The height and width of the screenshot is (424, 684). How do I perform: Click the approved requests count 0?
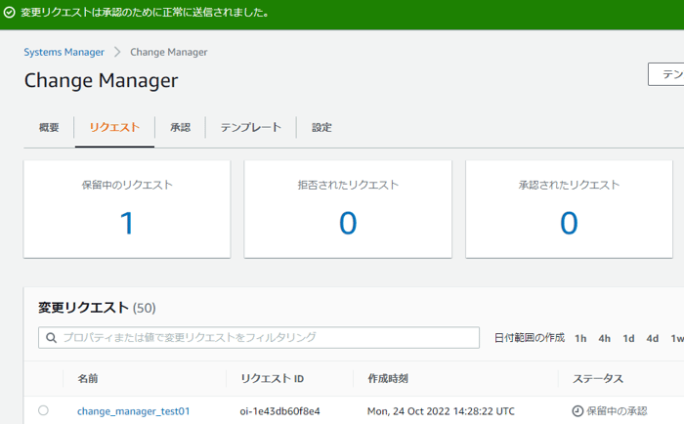pyautogui.click(x=570, y=224)
